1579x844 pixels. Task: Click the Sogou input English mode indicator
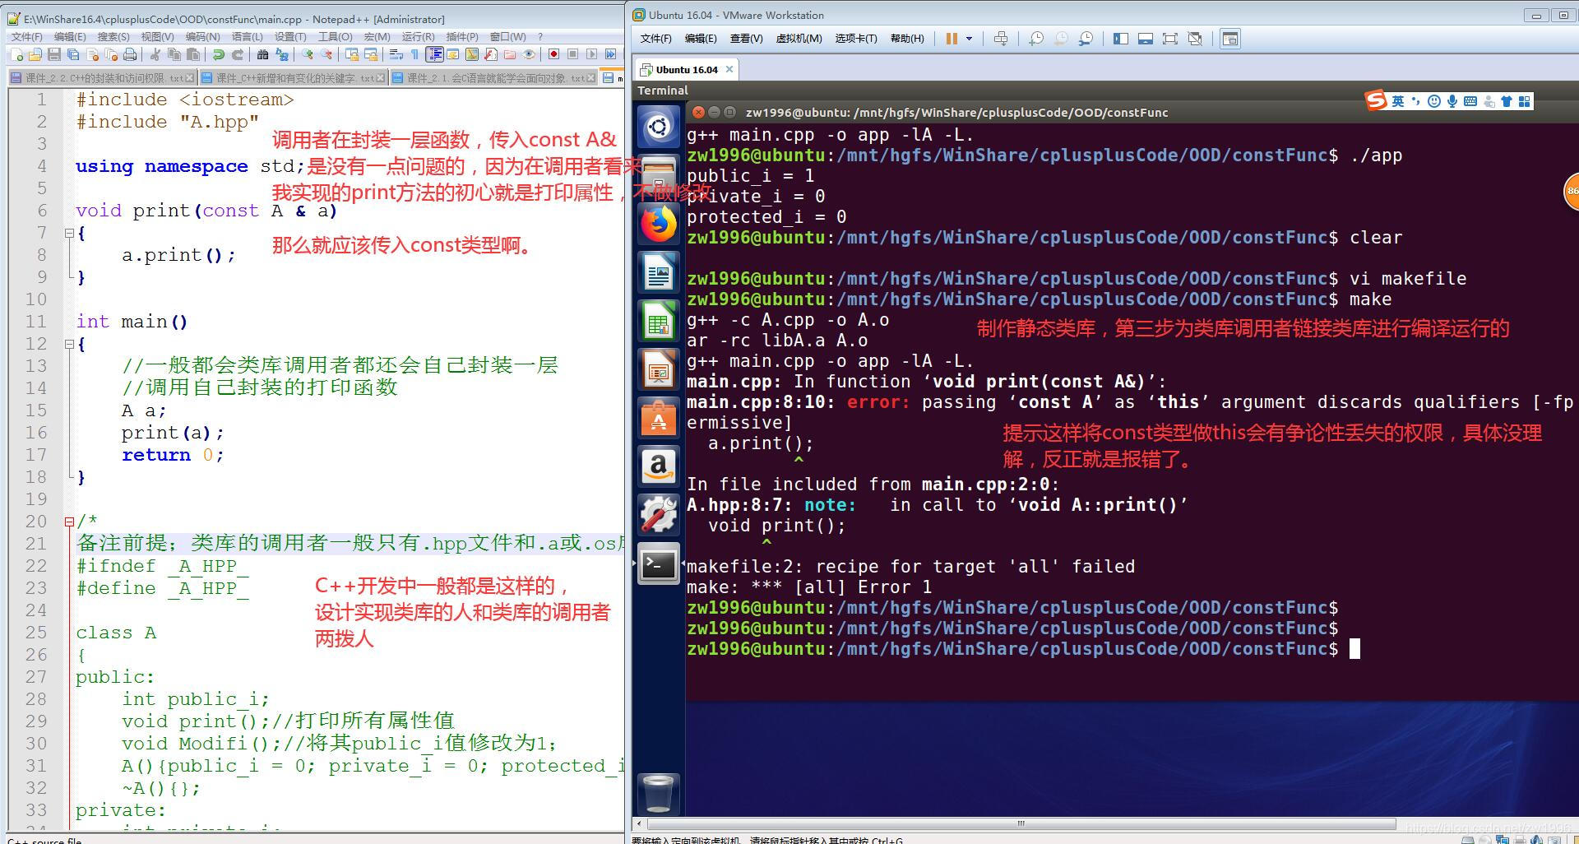1397,101
